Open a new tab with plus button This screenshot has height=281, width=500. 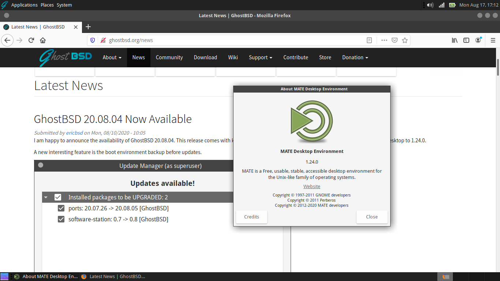[x=88, y=27]
